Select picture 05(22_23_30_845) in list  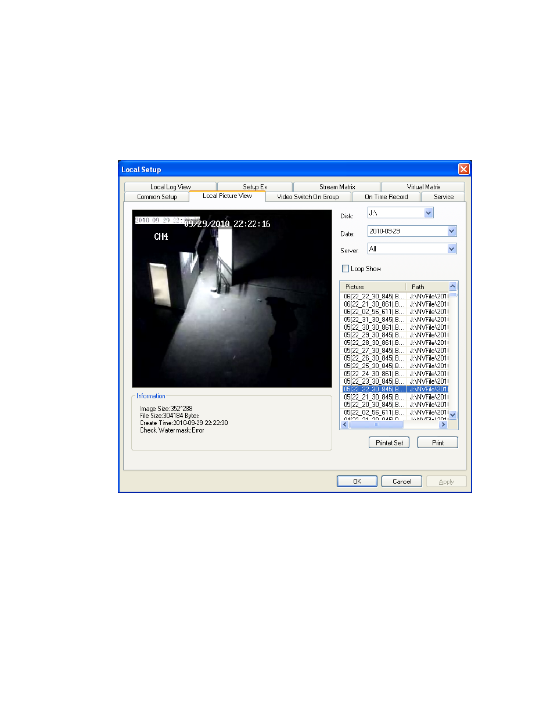[395, 381]
